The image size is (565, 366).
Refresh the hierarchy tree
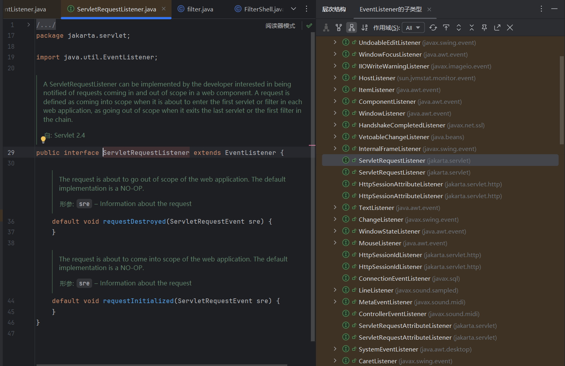pos(433,28)
